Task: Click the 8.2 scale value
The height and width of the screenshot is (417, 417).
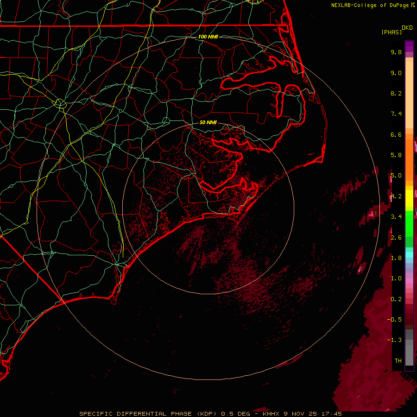Action: (x=396, y=93)
